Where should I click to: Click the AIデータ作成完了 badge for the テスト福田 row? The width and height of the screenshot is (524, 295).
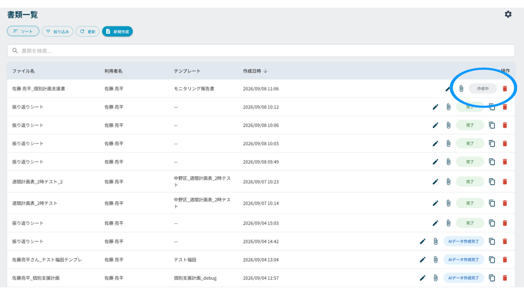[463, 259]
